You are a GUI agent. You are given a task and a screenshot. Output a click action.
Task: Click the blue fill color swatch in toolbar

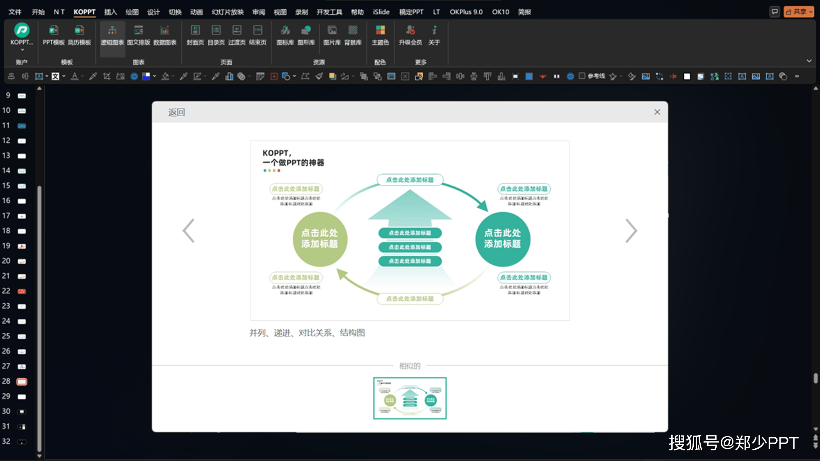pyautogui.click(x=529, y=76)
